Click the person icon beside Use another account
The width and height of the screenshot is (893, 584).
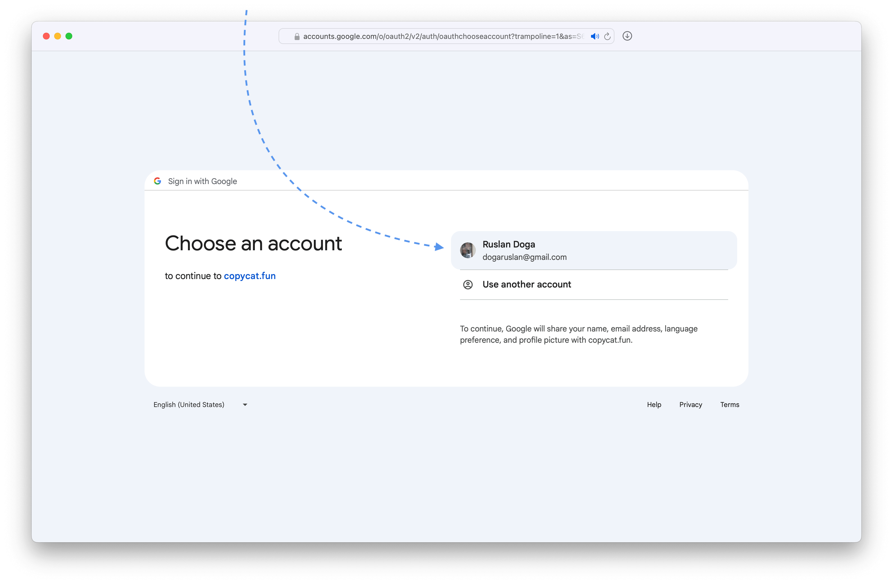467,285
